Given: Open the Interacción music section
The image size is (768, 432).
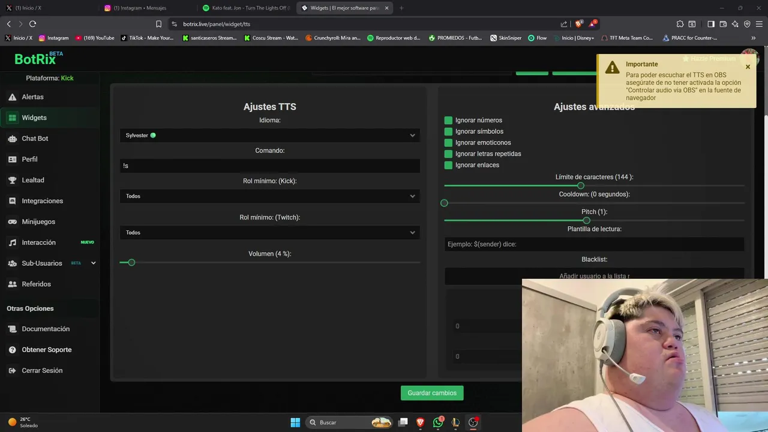Looking at the screenshot, I should point(38,242).
